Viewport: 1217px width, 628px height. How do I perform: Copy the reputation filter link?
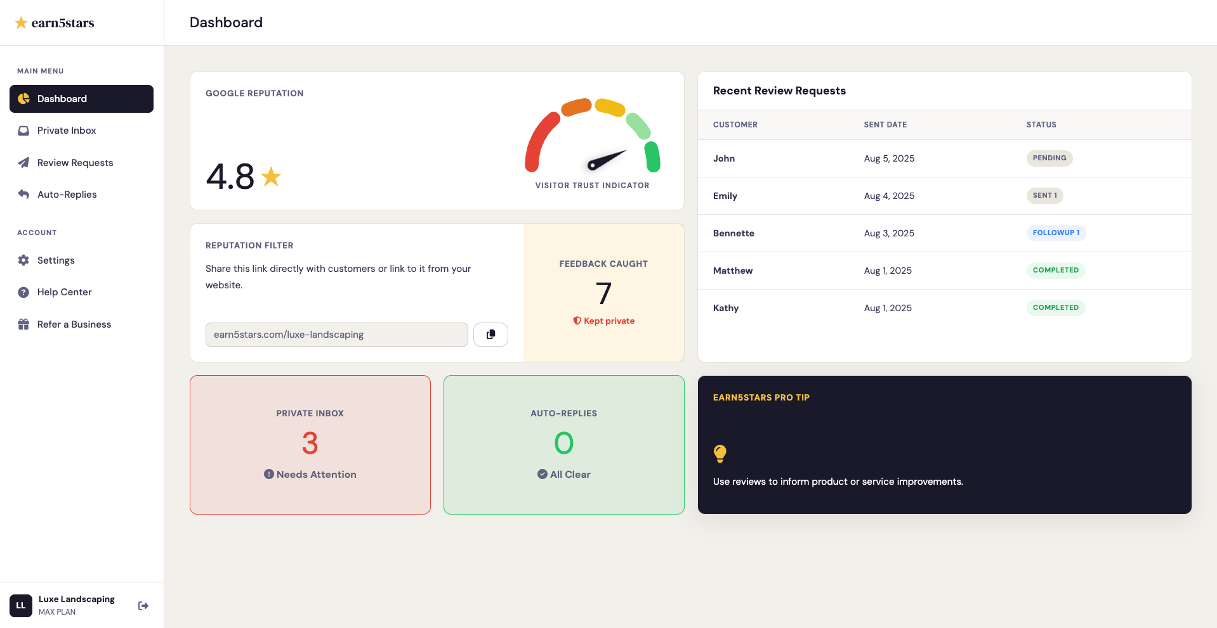click(490, 334)
